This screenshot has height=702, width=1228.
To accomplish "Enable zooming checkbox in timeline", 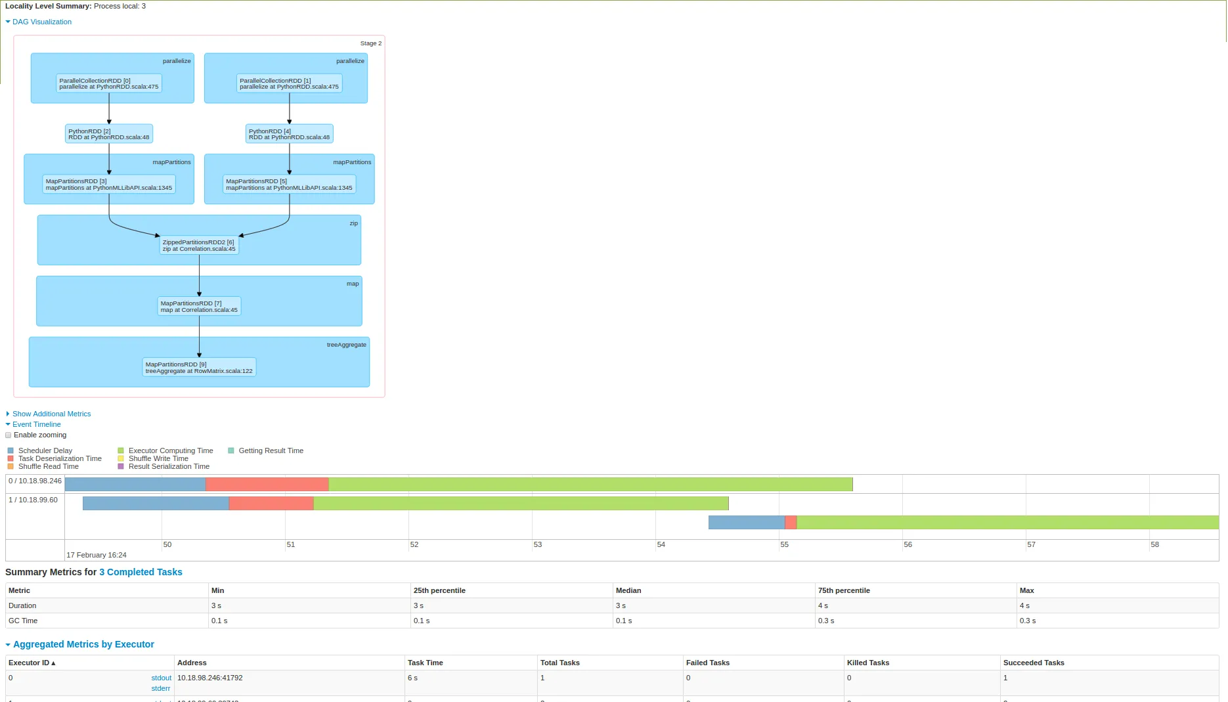I will [x=9, y=435].
